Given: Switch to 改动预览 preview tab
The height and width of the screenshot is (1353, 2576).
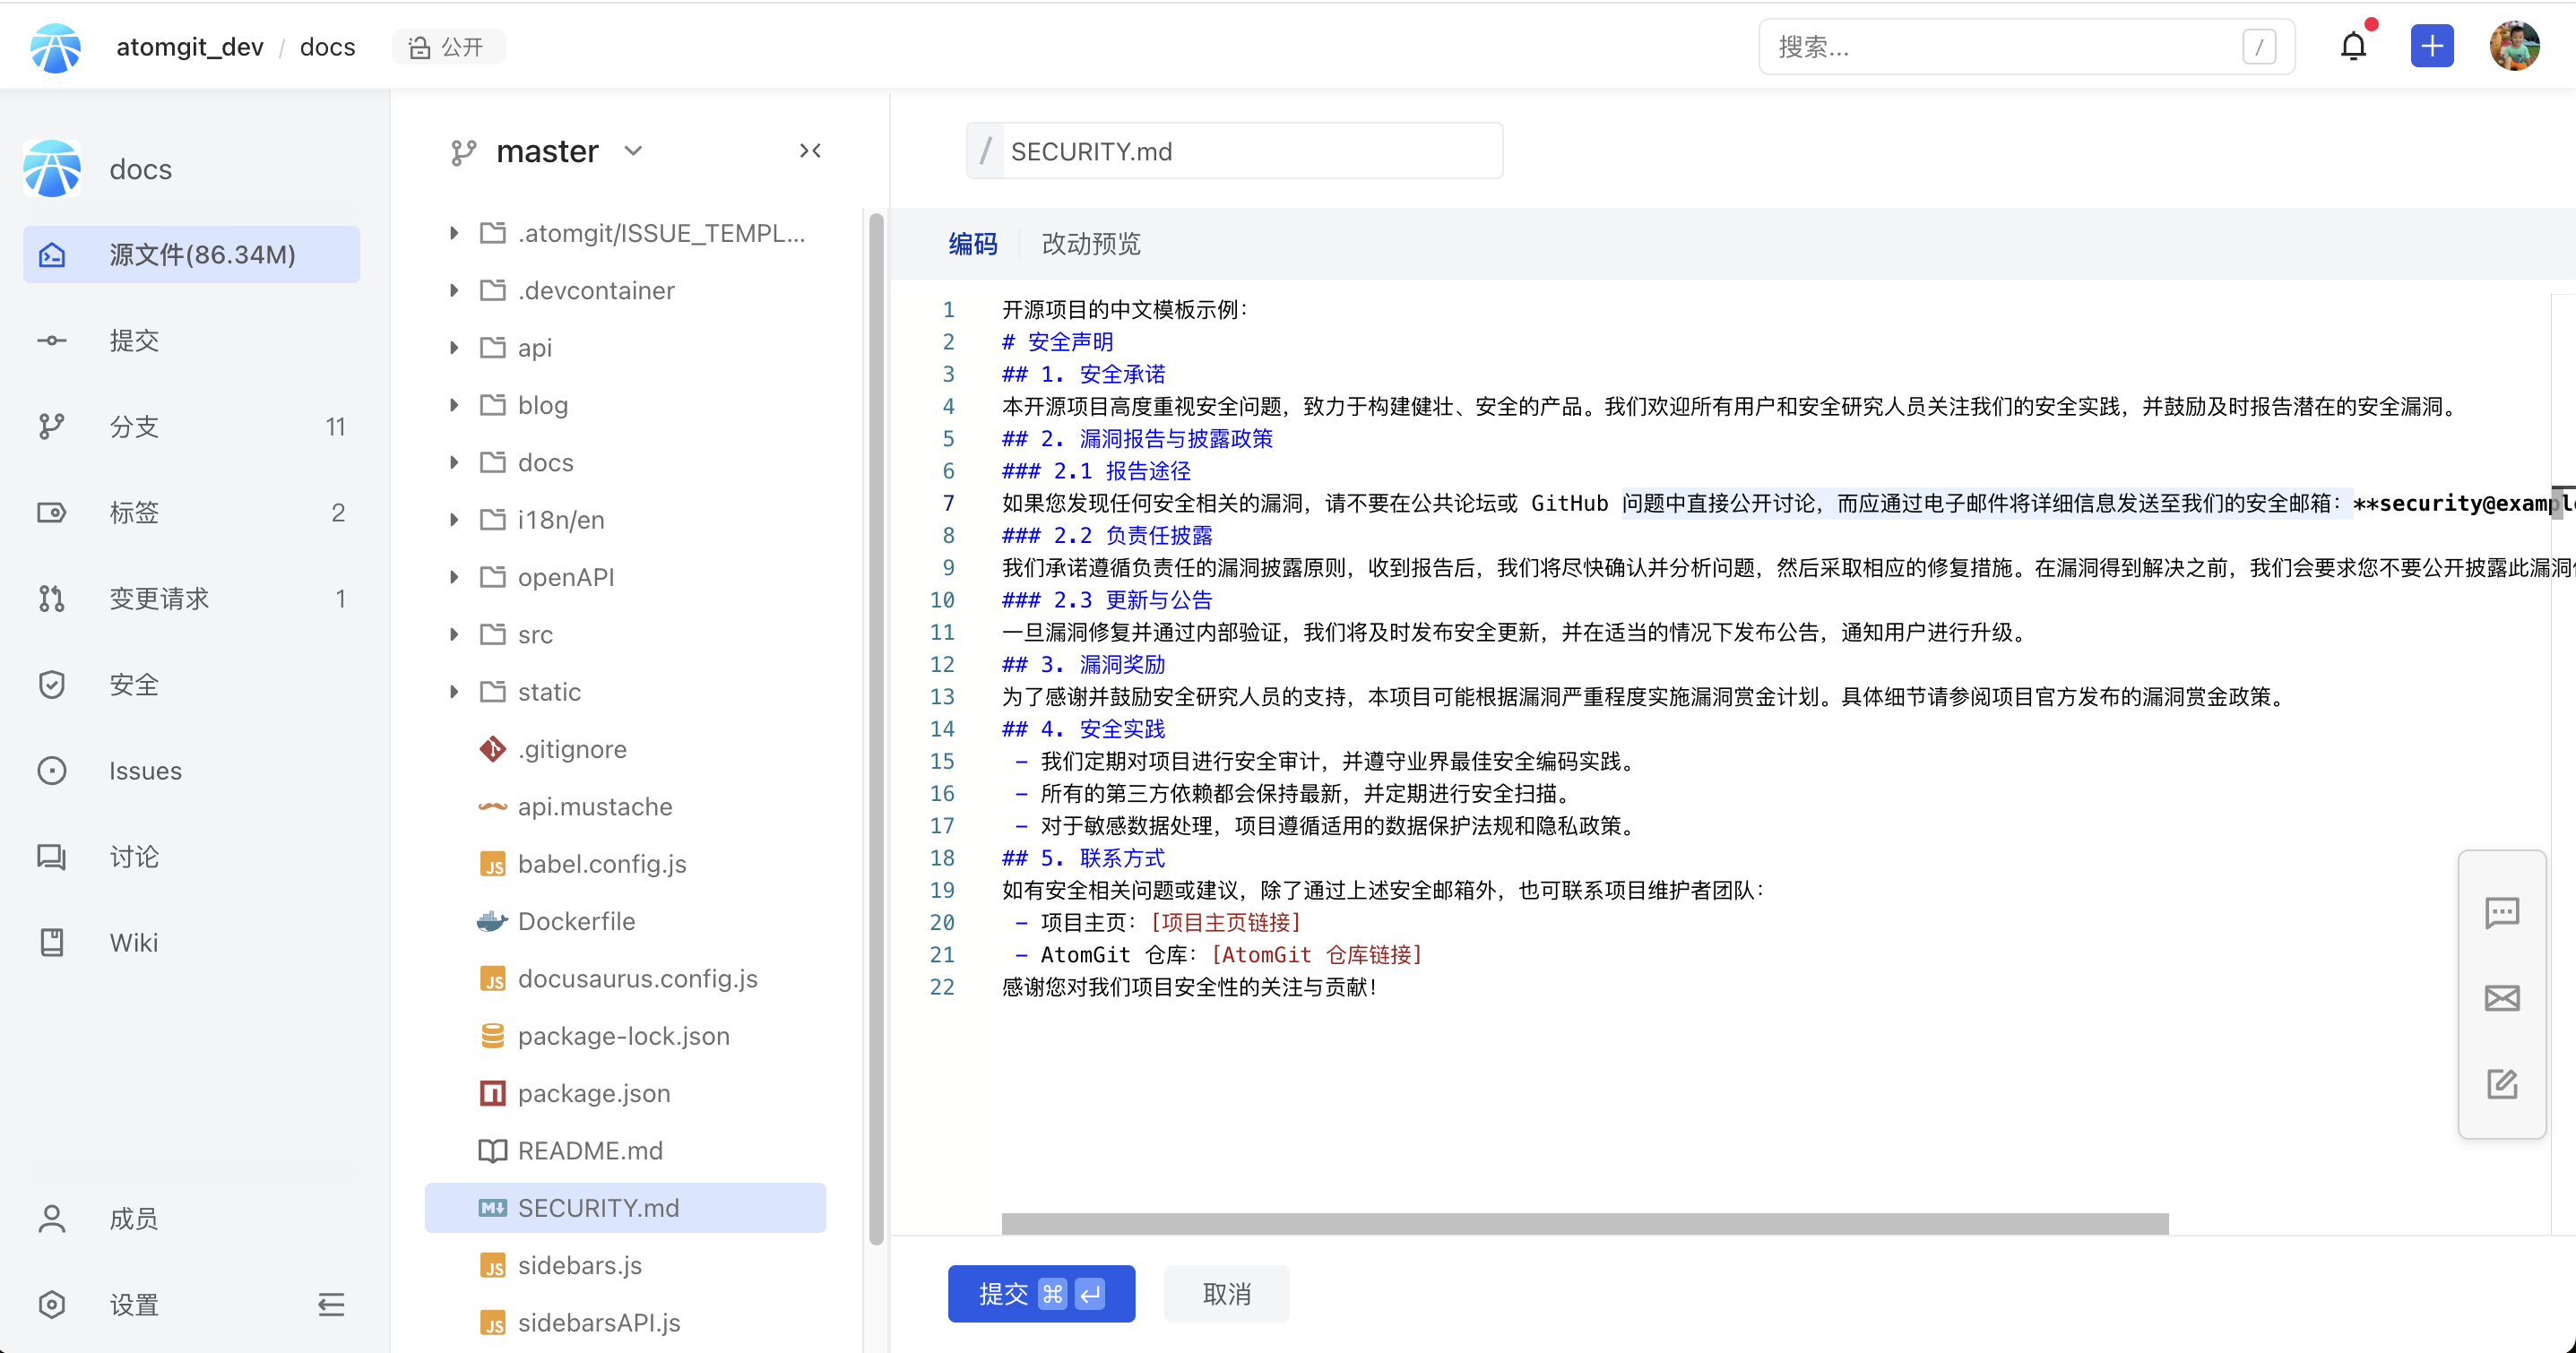Looking at the screenshot, I should [1091, 244].
